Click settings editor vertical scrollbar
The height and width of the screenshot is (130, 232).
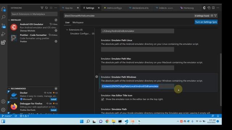pyautogui.click(x=221, y=79)
